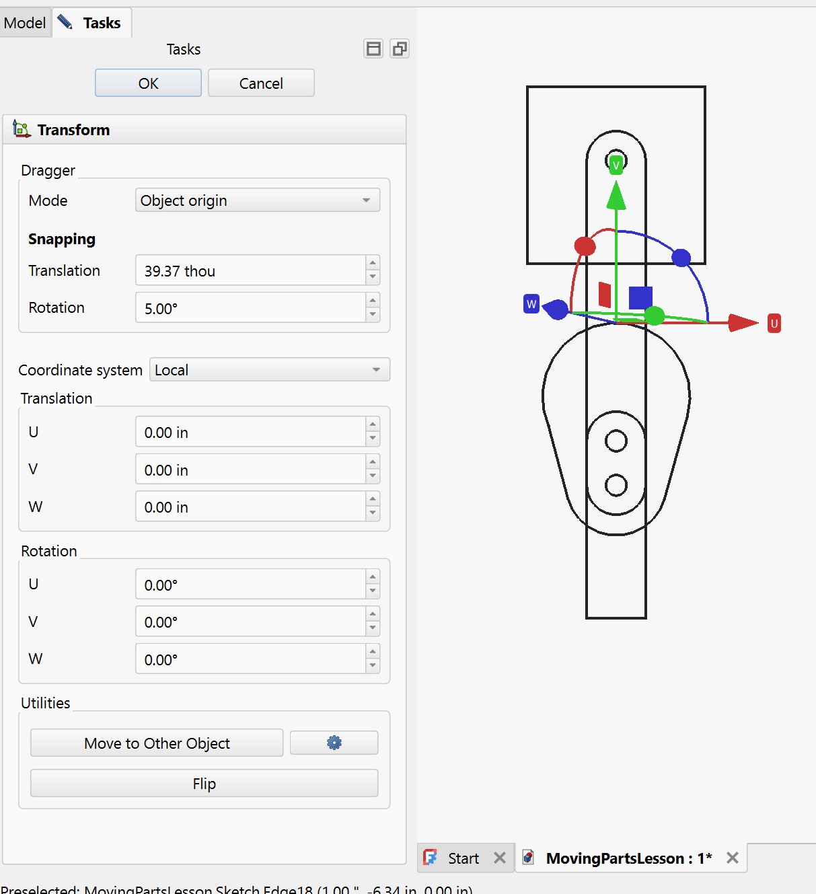This screenshot has height=894, width=816.
Task: Increase Snapping Rotation with up arrow
Action: point(373,301)
